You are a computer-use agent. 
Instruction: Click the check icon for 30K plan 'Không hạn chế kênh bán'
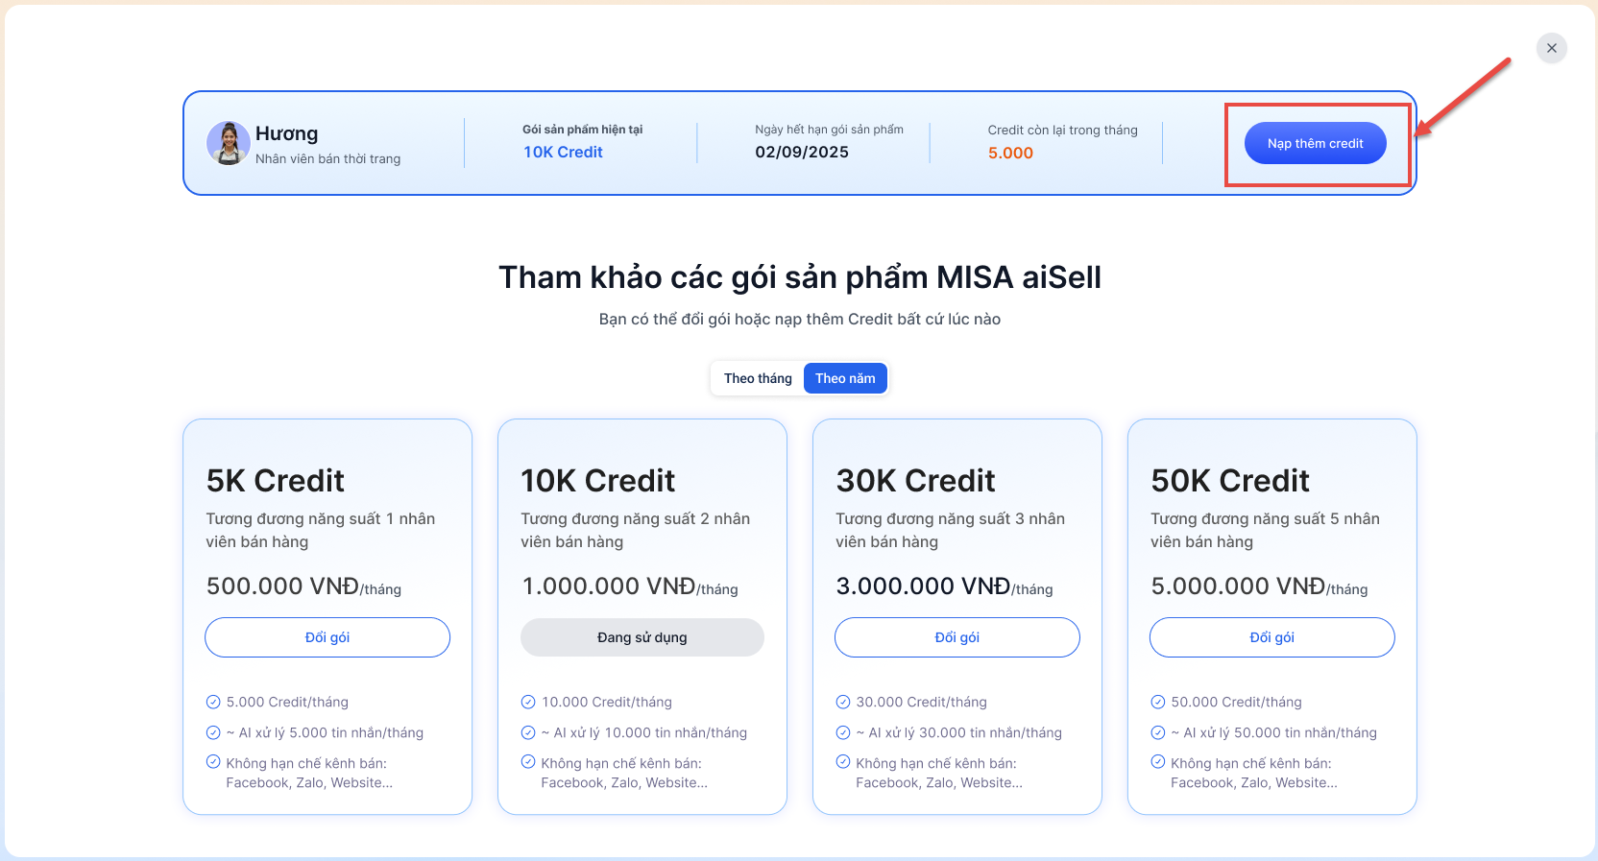(843, 762)
